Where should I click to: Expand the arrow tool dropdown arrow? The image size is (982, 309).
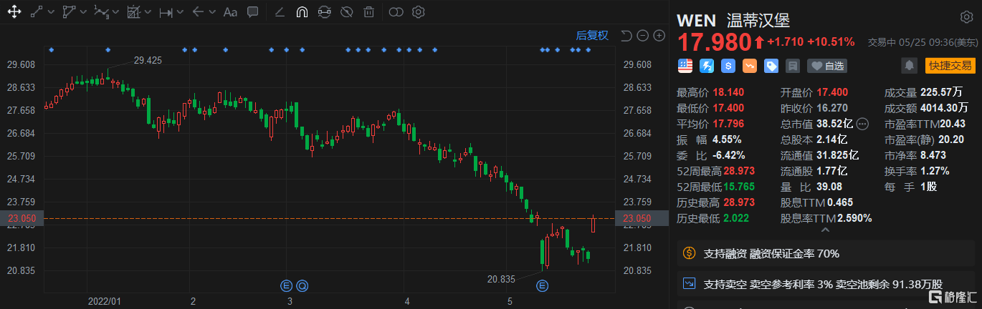point(214,12)
